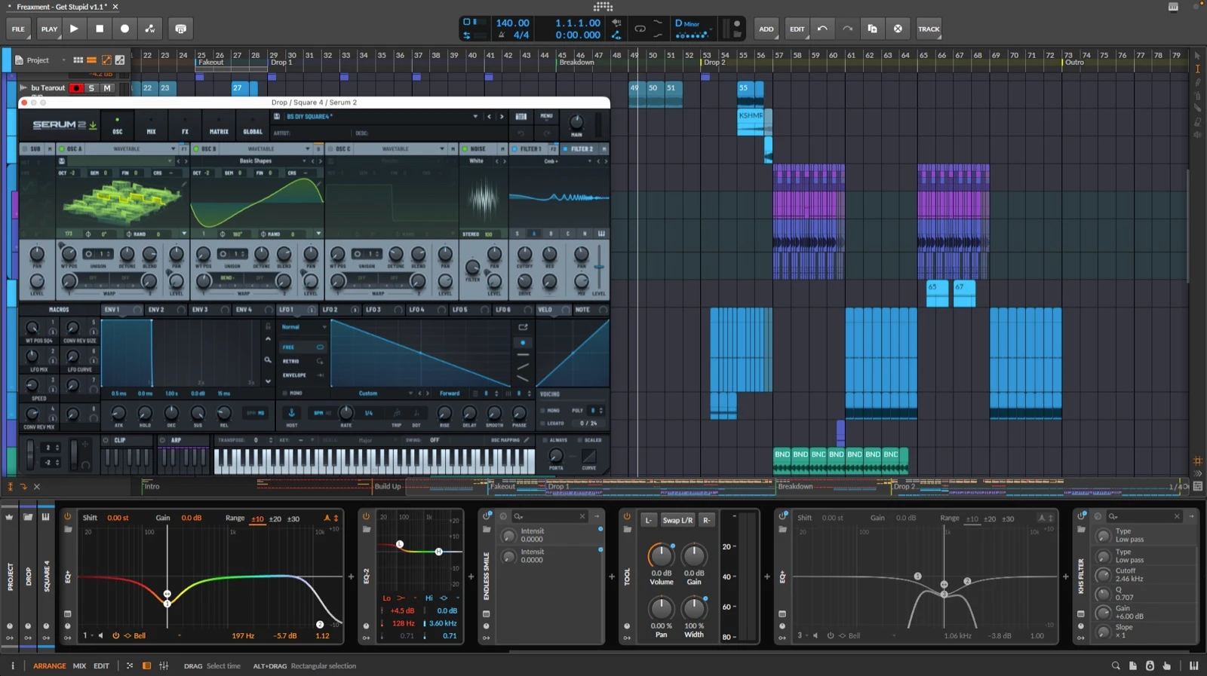Open the dashboard grid icon at the top center
The width and height of the screenshot is (1207, 676).
click(603, 7)
